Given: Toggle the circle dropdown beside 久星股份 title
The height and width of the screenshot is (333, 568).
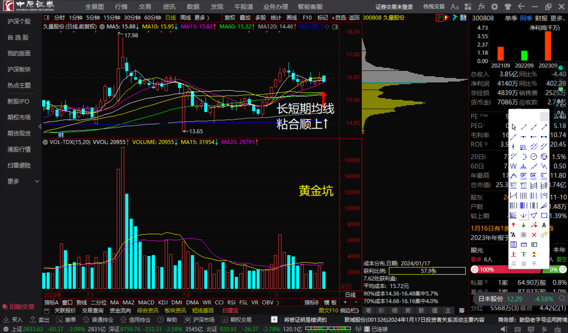Looking at the screenshot, I should [x=102, y=27].
